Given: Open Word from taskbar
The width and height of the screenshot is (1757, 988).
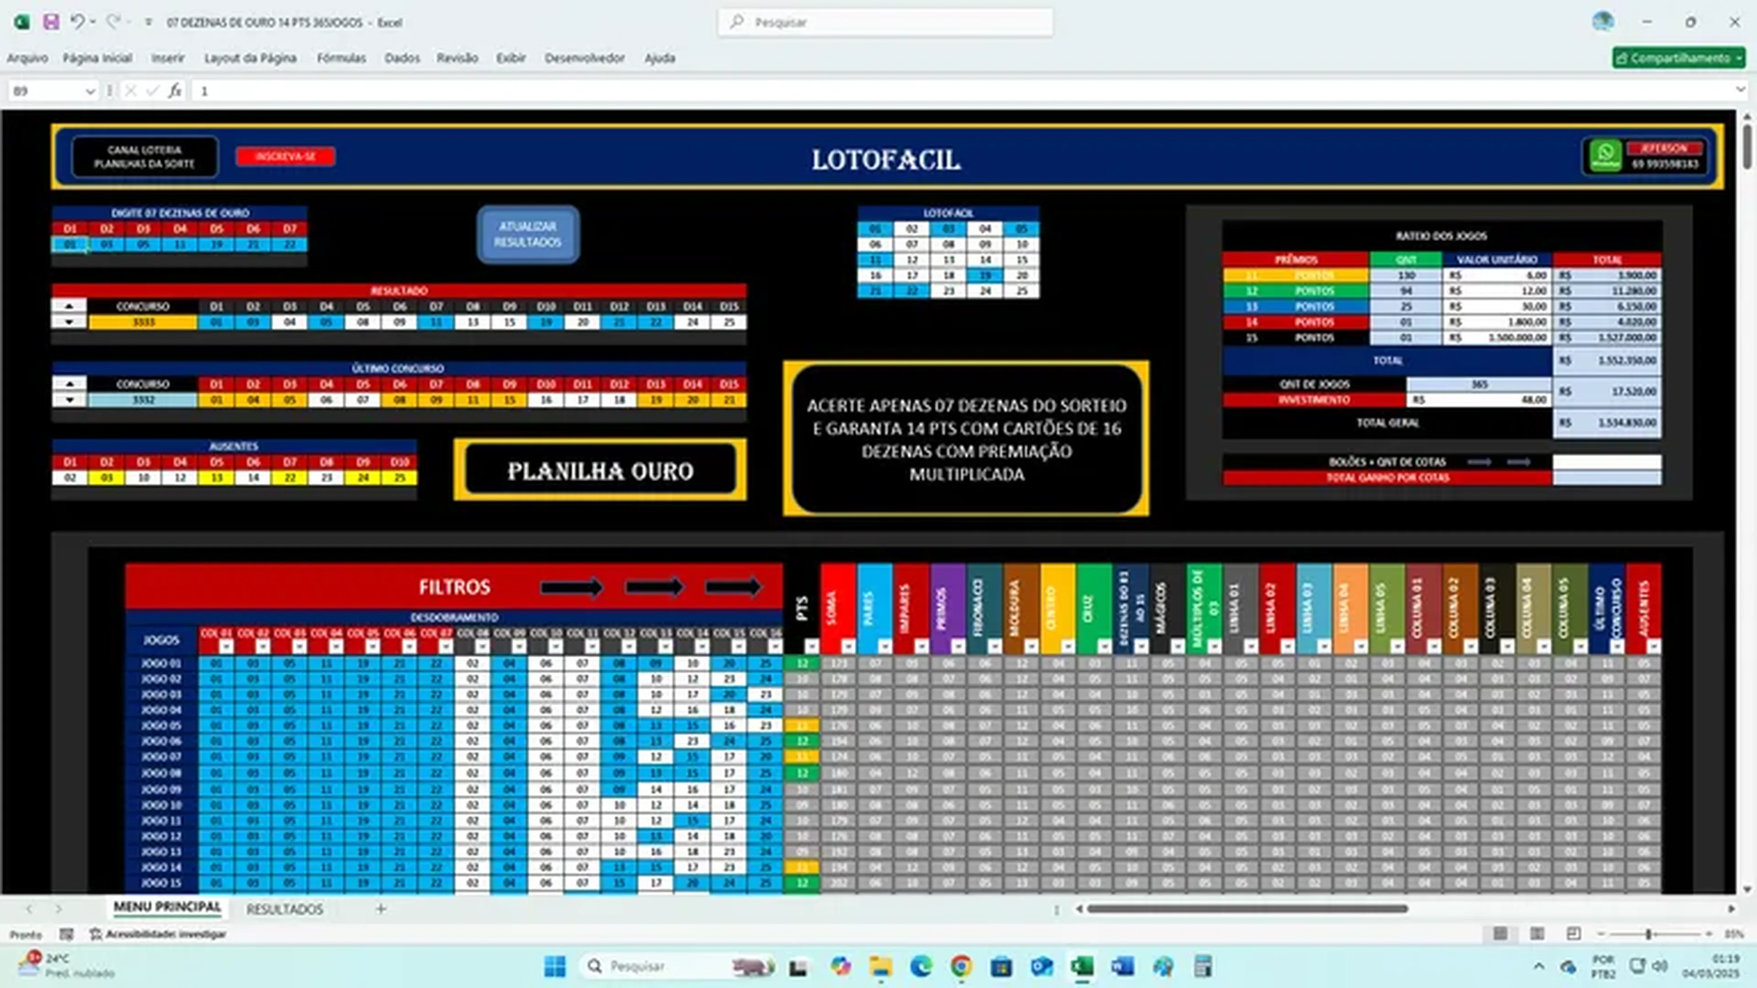Looking at the screenshot, I should [x=1123, y=966].
